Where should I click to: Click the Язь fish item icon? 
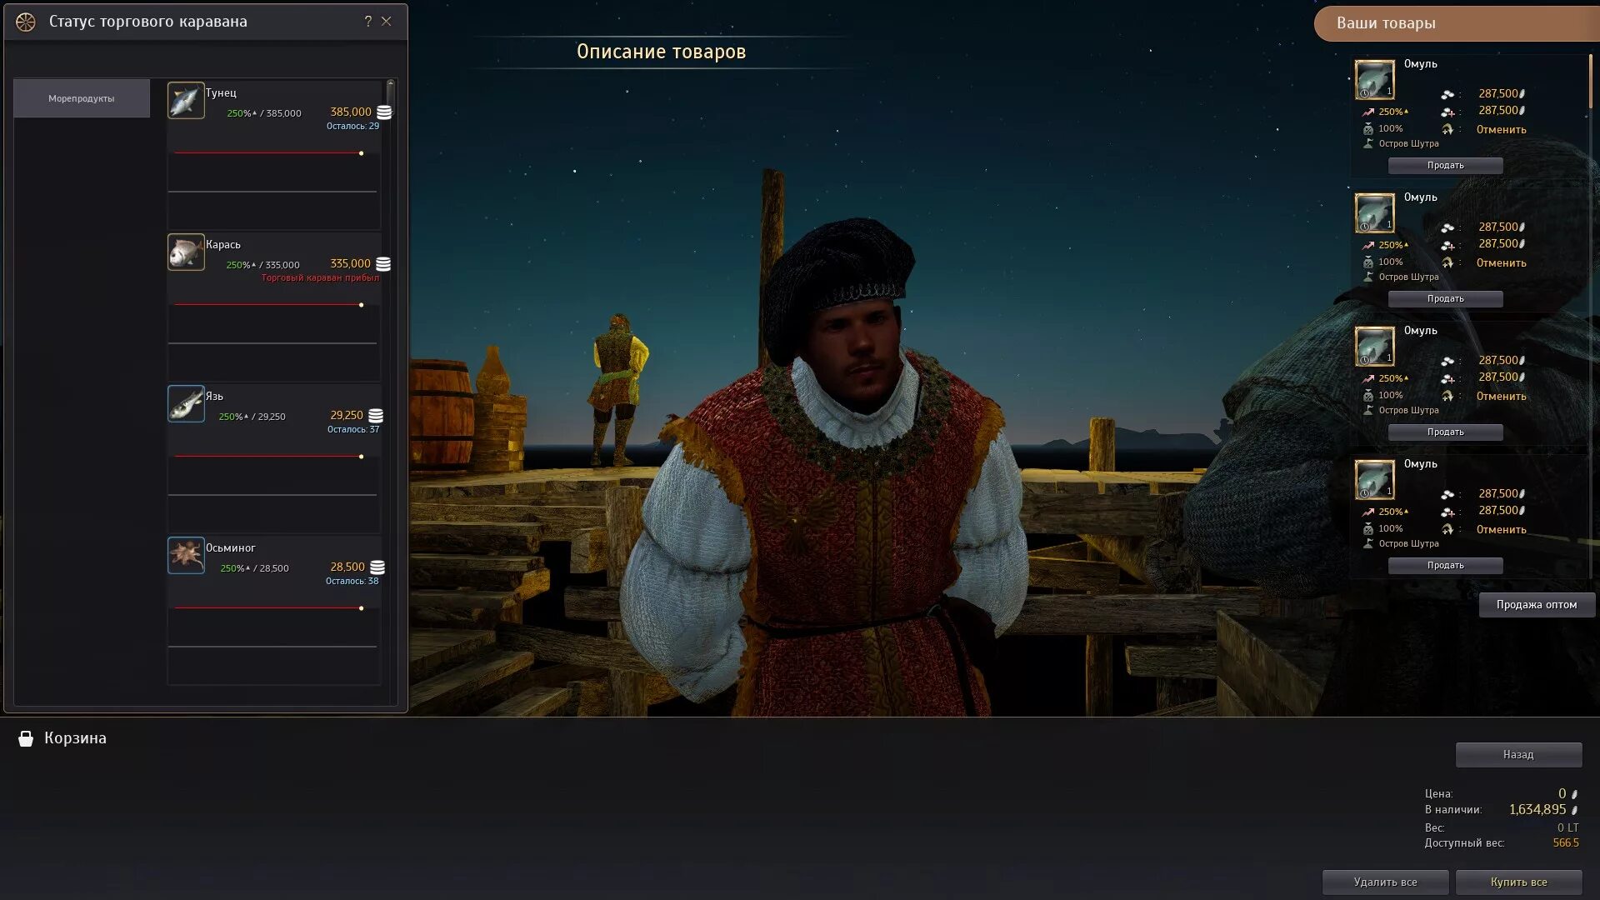(186, 403)
